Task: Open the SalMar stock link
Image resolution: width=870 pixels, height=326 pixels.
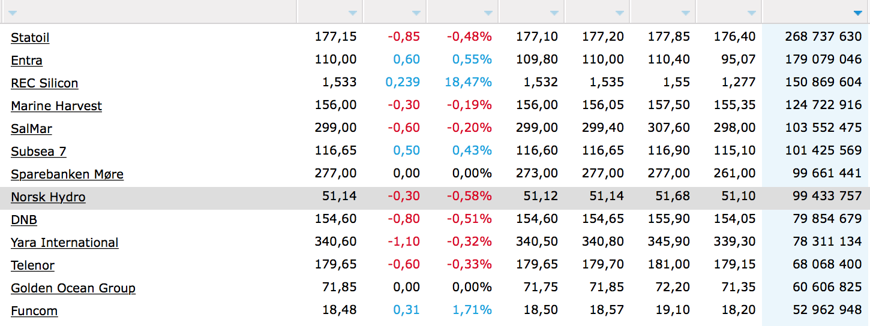Action: (x=31, y=128)
